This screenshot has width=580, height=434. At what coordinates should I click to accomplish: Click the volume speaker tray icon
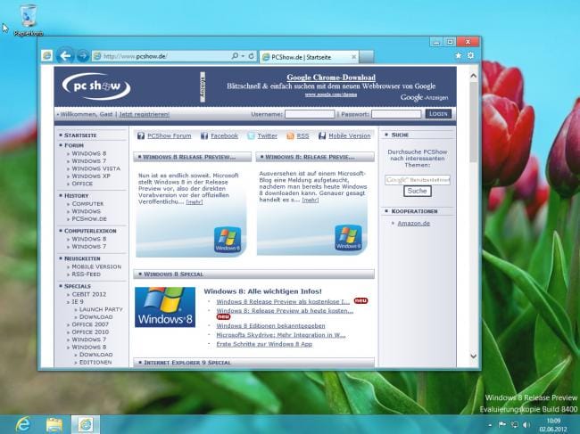click(x=526, y=425)
